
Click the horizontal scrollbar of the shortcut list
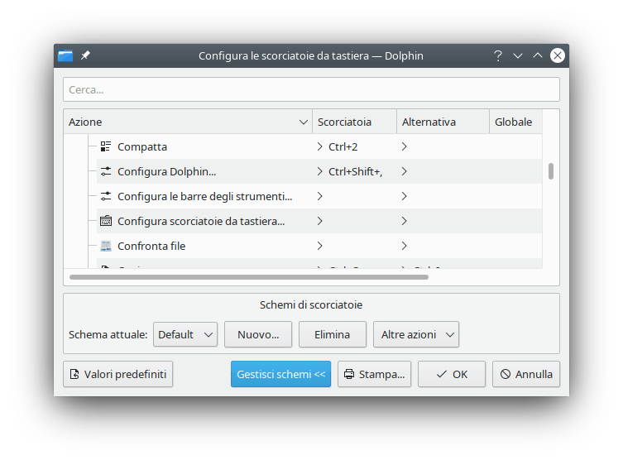coord(248,276)
